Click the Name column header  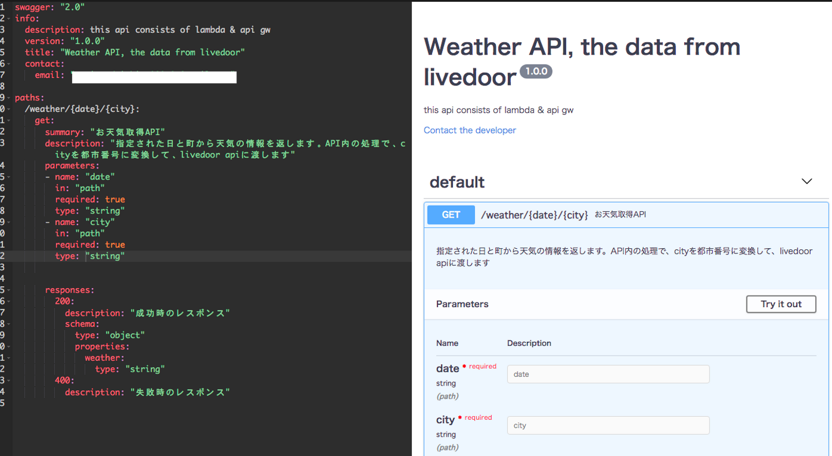447,343
